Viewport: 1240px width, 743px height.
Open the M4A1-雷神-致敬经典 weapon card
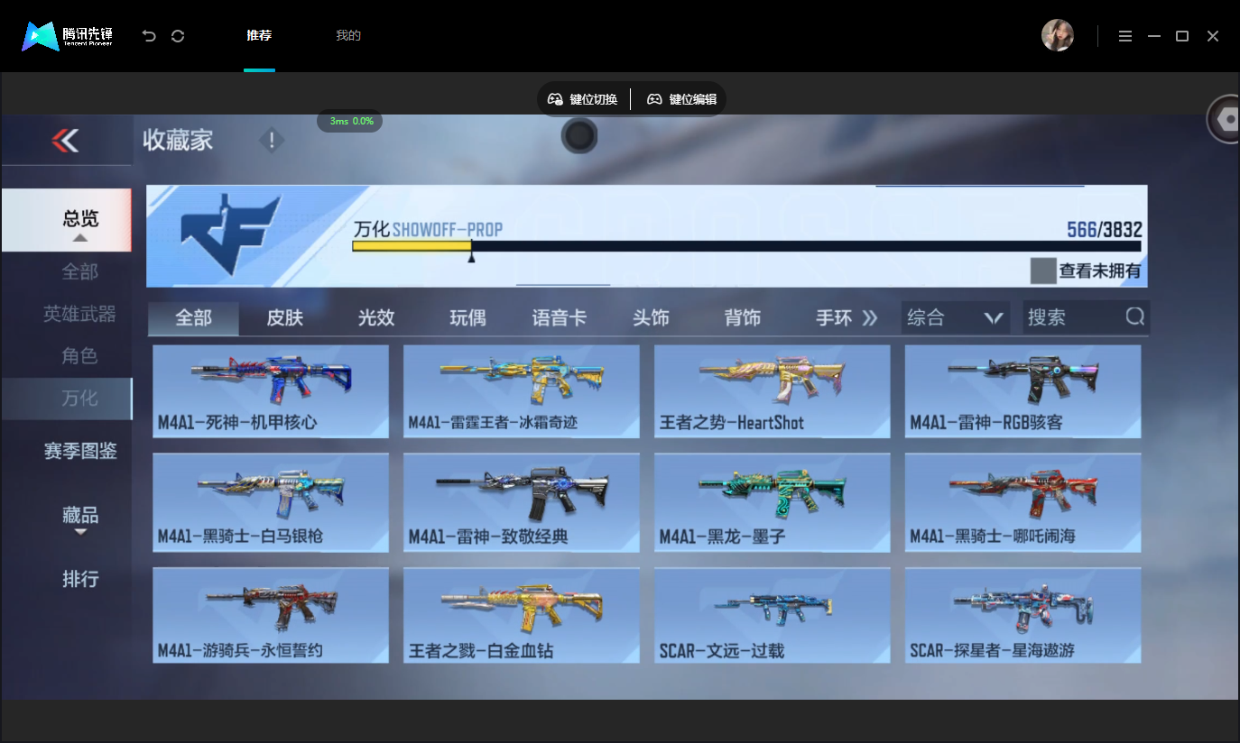click(522, 503)
